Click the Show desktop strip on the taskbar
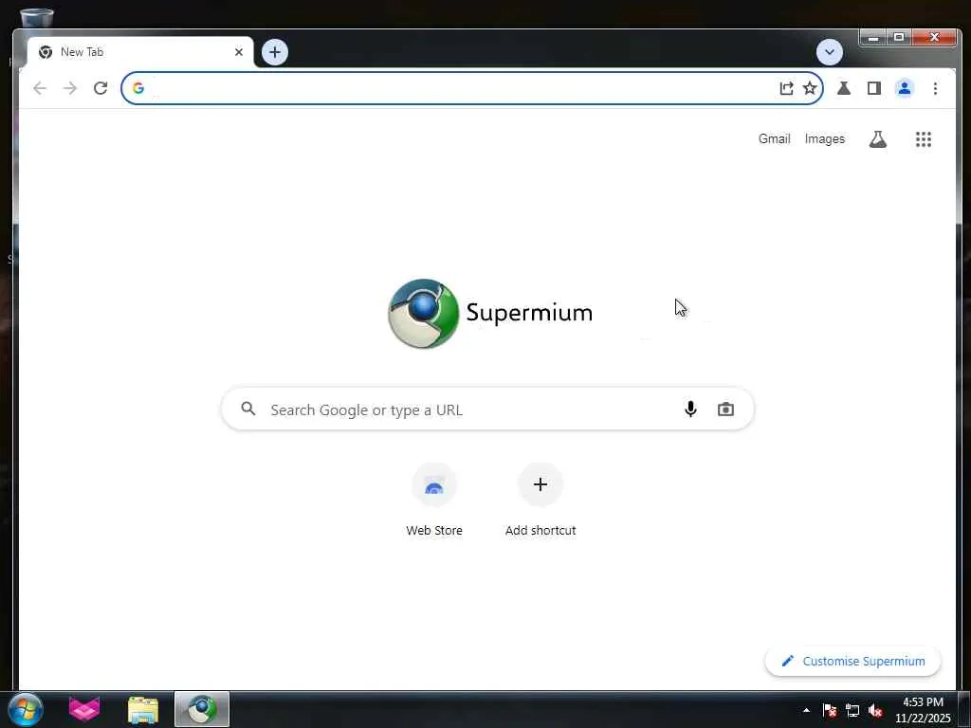 [x=964, y=709]
